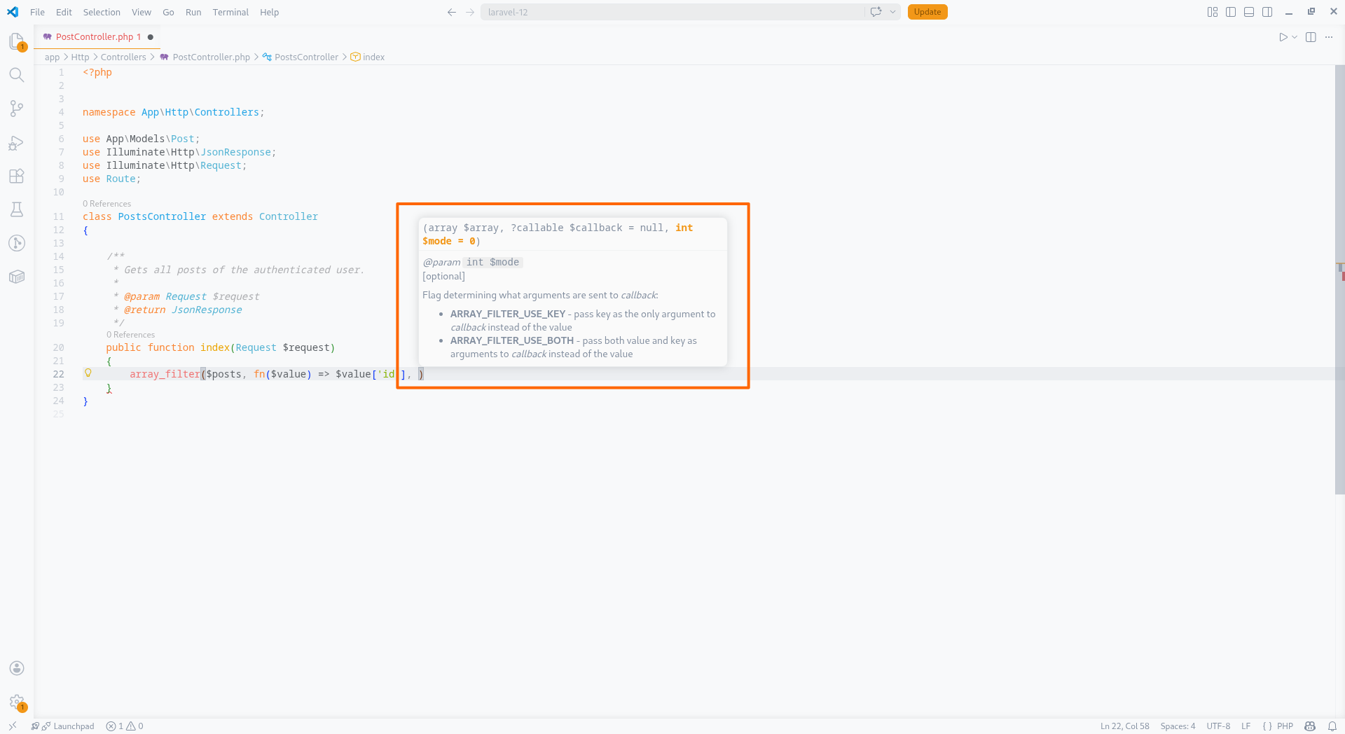
Task: Toggle the Secondary Side Bar
Action: click(x=1267, y=12)
